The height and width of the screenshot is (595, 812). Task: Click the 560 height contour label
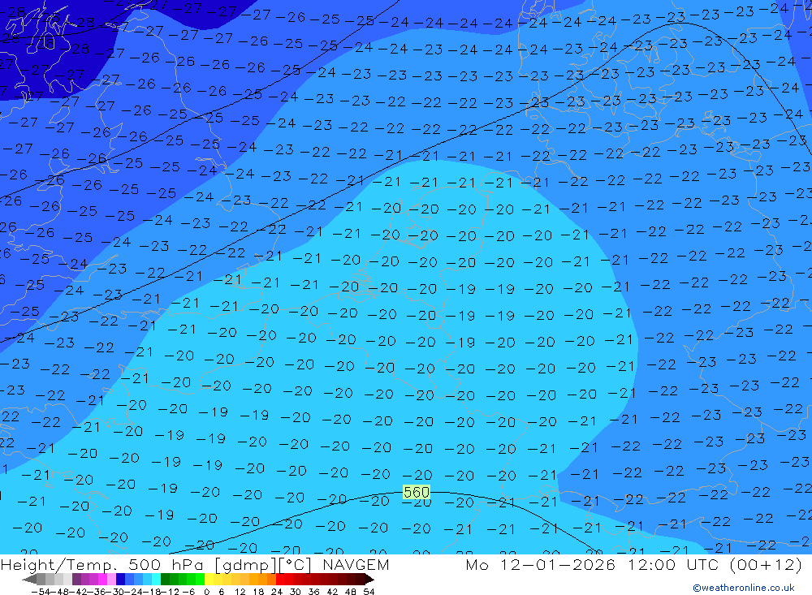417,492
